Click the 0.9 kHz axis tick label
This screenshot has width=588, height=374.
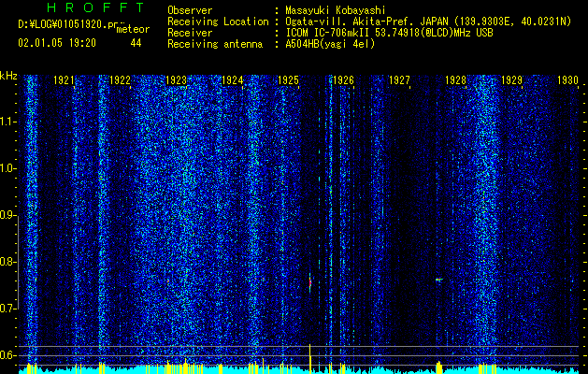pos(7,215)
